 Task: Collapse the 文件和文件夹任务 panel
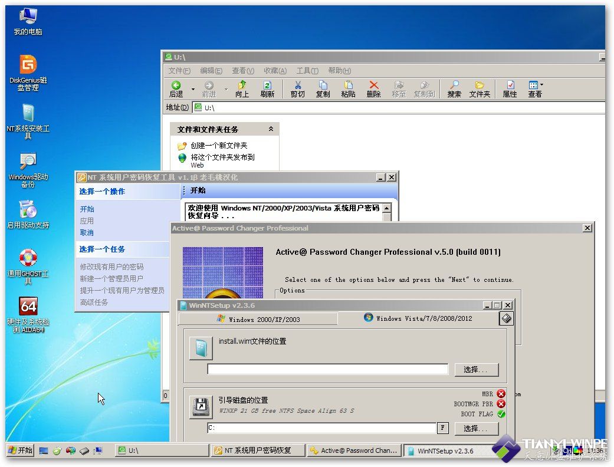(271, 129)
